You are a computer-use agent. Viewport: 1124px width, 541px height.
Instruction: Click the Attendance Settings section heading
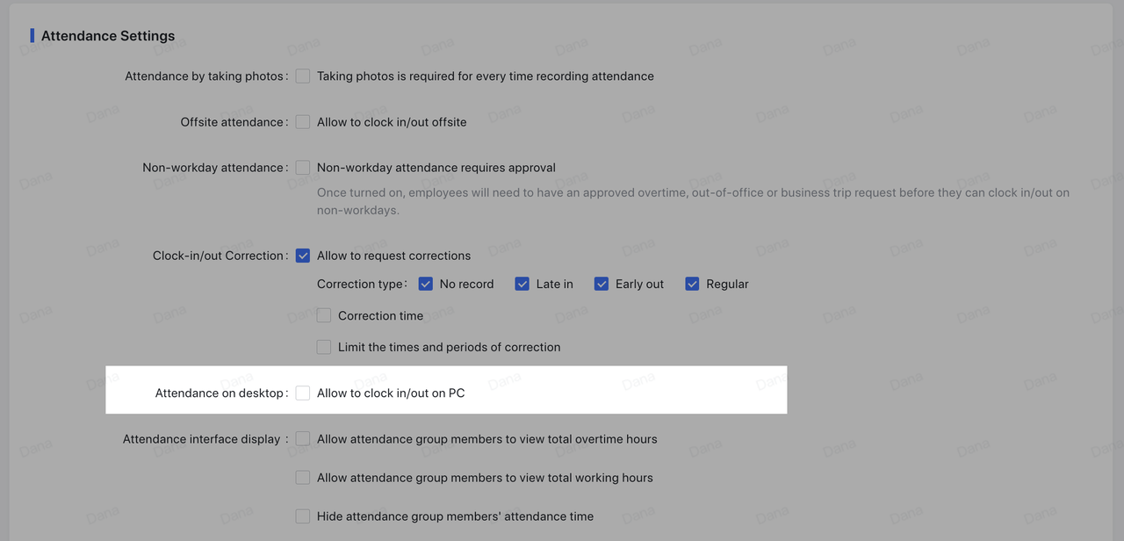tap(108, 36)
